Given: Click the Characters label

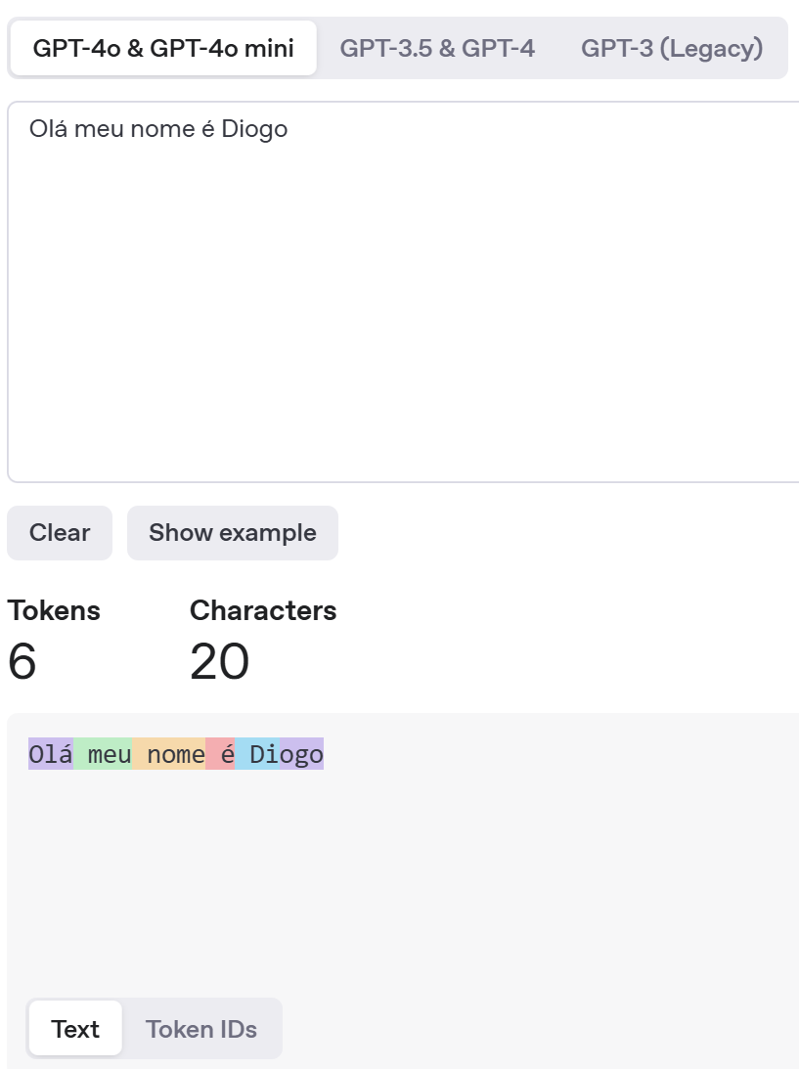Looking at the screenshot, I should click(263, 610).
